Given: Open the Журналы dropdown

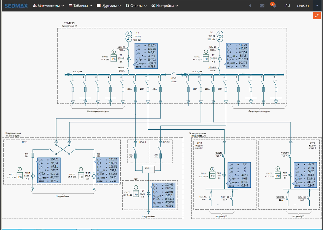Looking at the screenshot, I should [109, 6].
